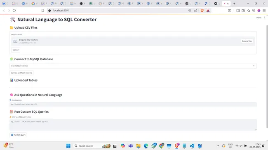Bookmark this page with the bookmark icon
268x150 pixels.
pyautogui.click(x=43, y=11)
